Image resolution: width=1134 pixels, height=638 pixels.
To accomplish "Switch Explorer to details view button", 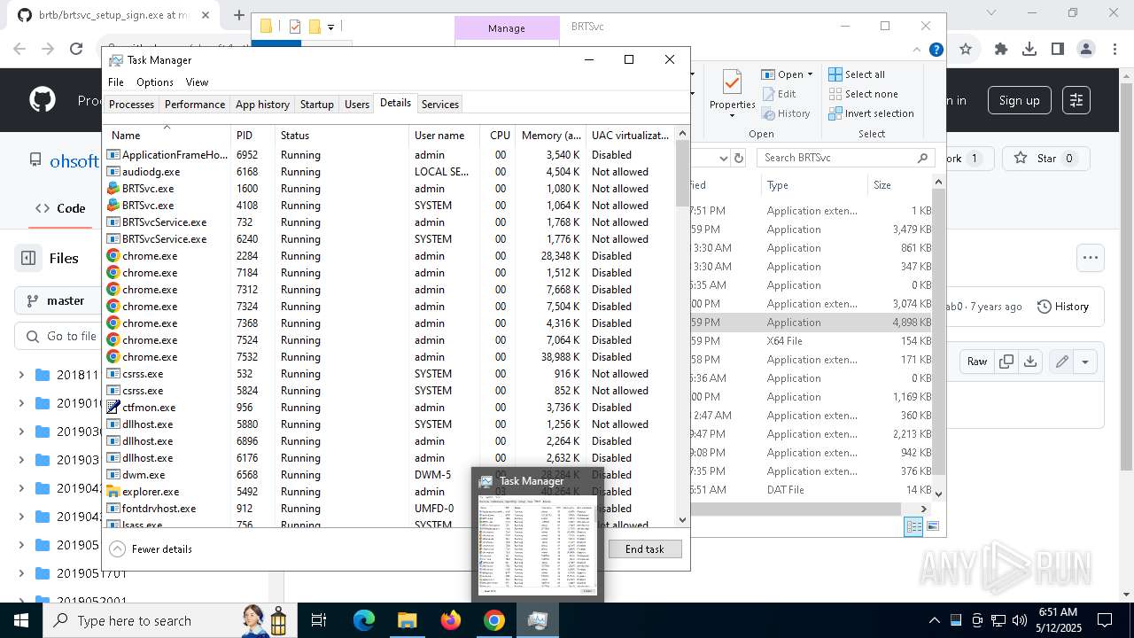I will pos(913,526).
